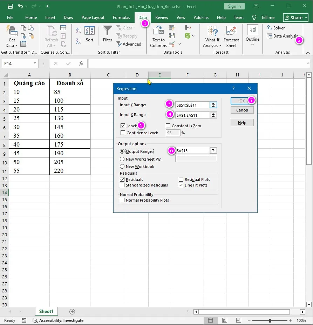Open the What-If Analysis dropdown

[x=212, y=36]
